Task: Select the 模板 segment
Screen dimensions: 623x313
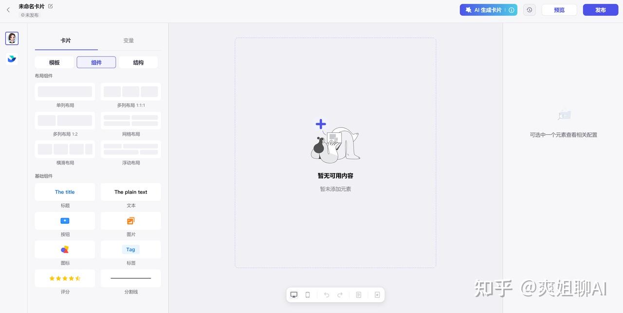Action: 55,62
